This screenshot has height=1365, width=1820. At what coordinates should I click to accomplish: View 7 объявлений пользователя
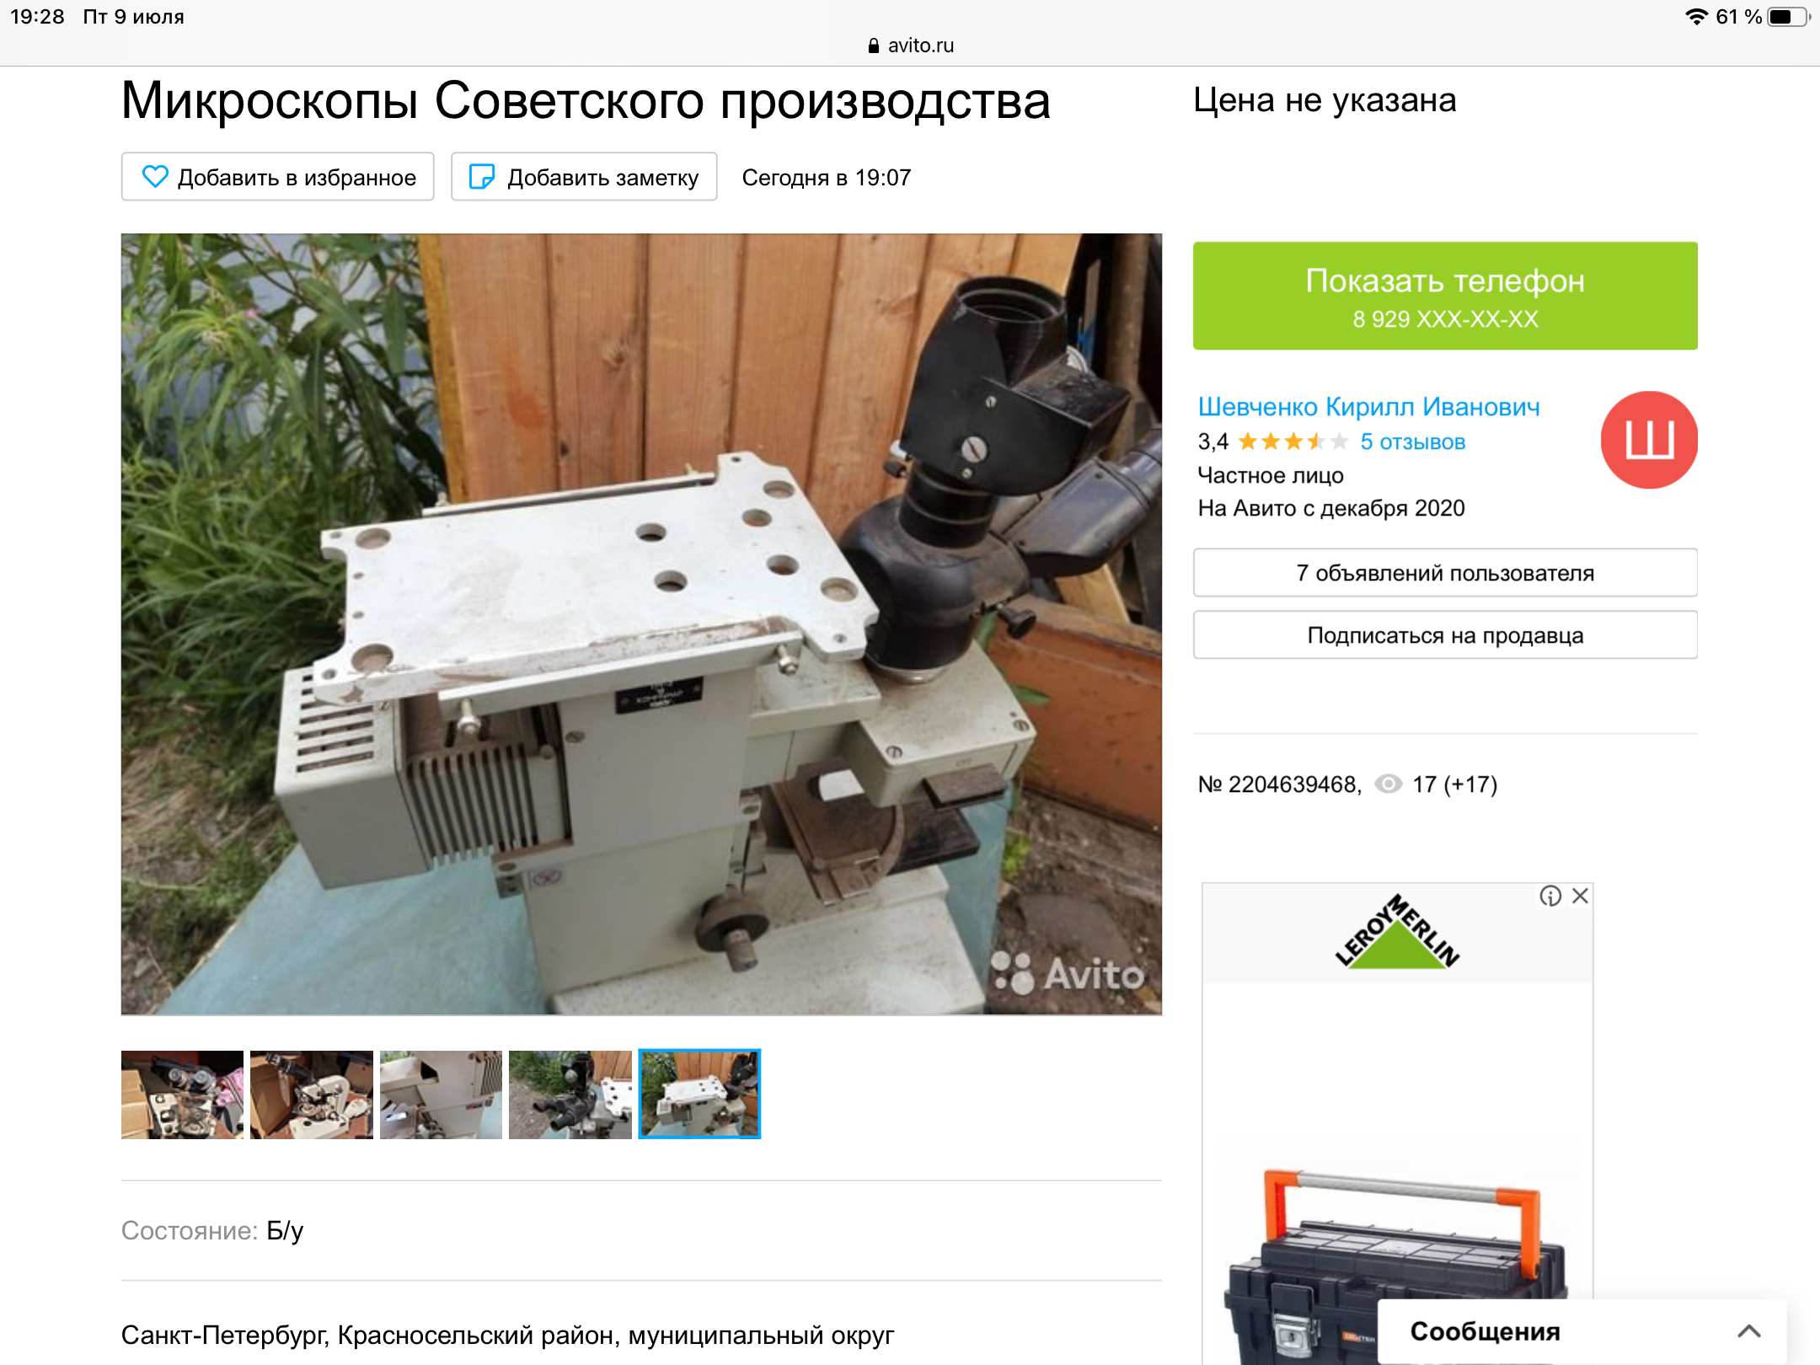pos(1445,573)
